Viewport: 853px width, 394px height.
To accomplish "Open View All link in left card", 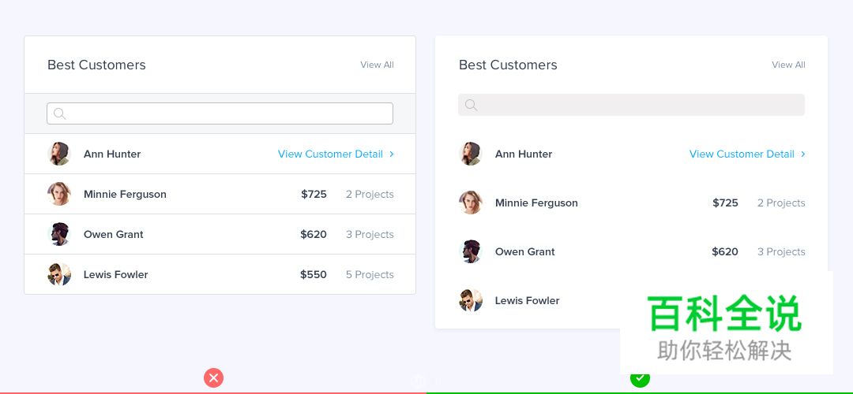I will 377,65.
